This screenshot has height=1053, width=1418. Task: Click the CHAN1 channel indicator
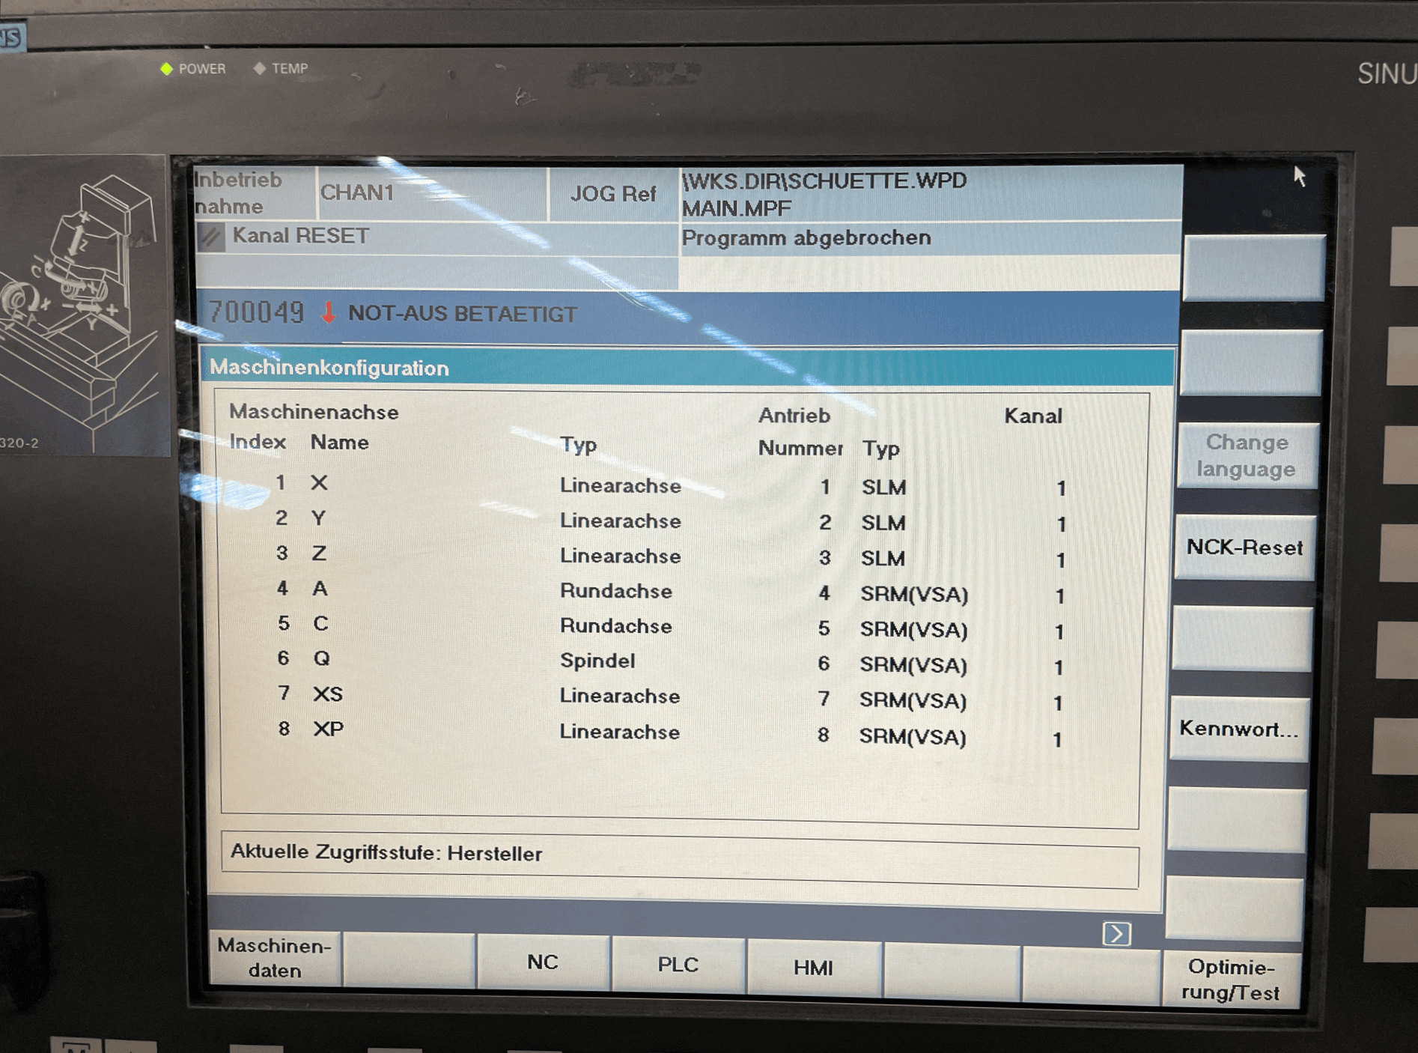(359, 193)
